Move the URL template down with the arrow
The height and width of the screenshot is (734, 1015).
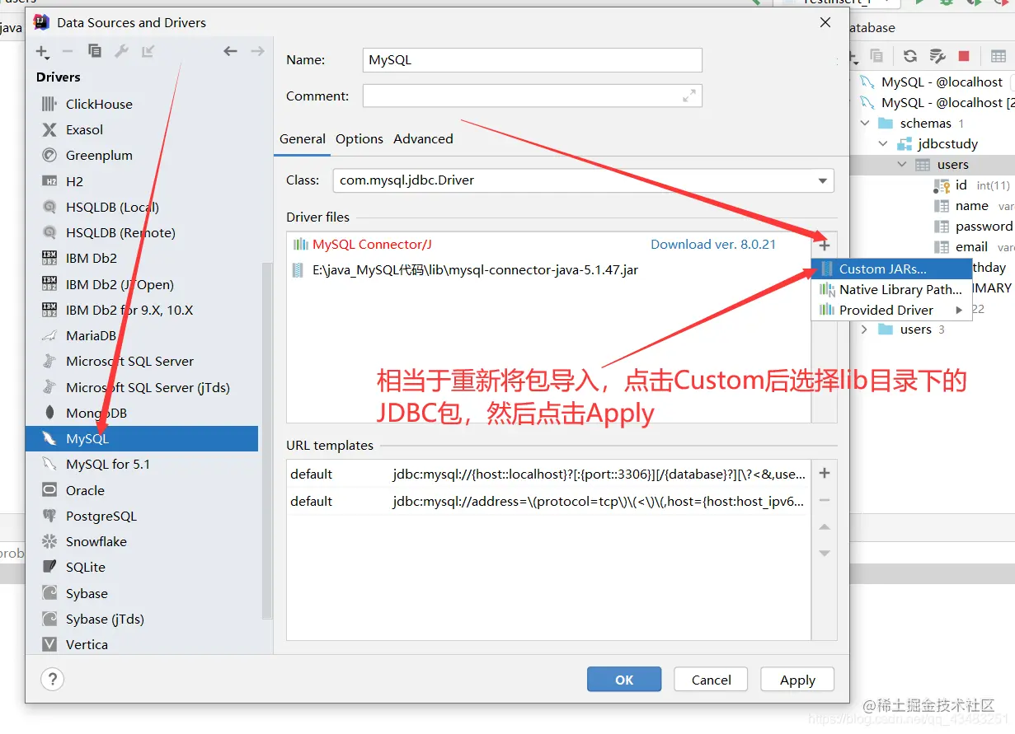tap(825, 554)
